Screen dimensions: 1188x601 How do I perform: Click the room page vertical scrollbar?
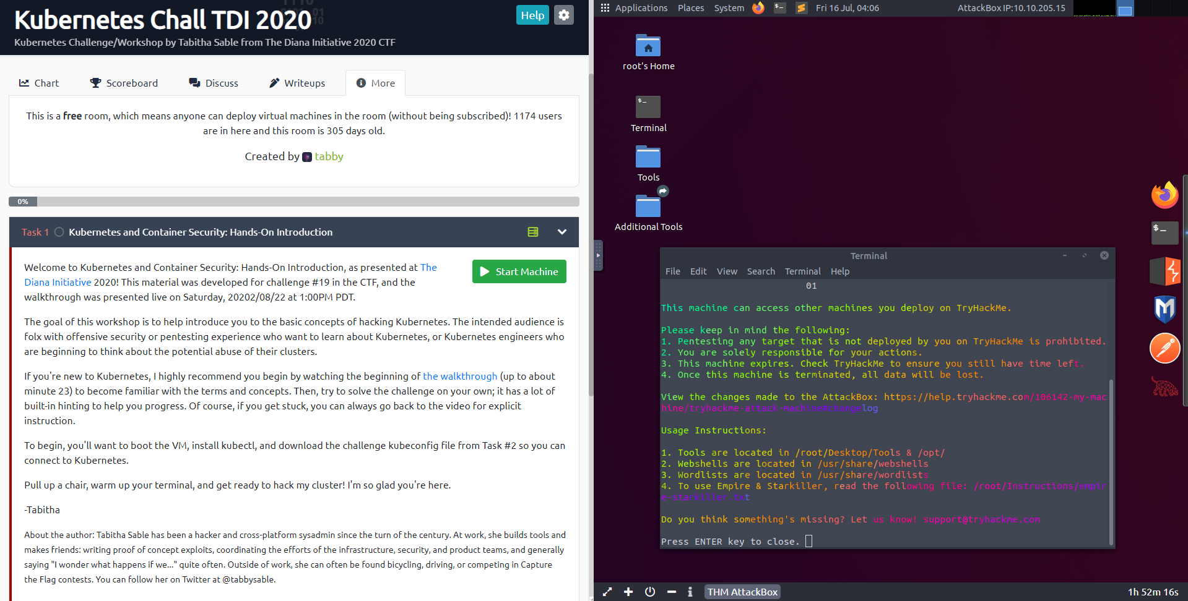click(x=591, y=235)
